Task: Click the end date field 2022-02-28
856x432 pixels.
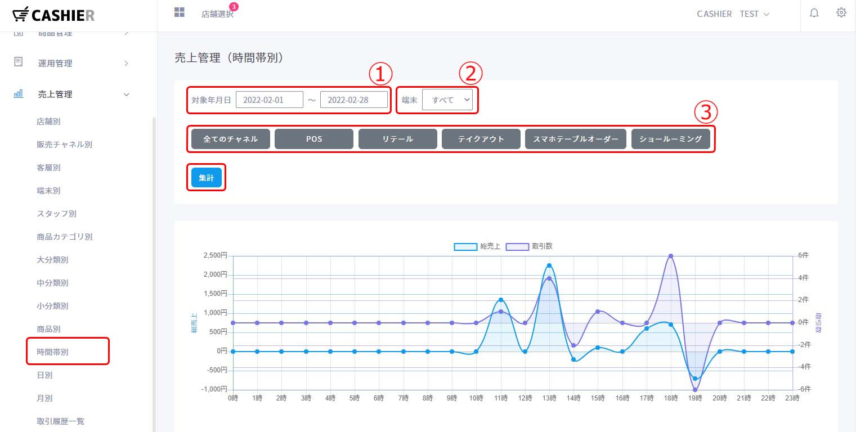Action: (x=354, y=100)
